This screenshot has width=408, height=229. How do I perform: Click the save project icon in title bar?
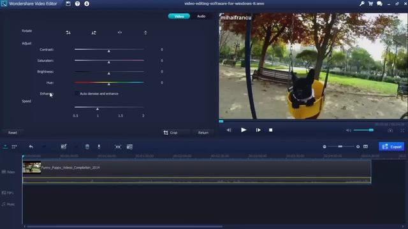pos(68,4)
